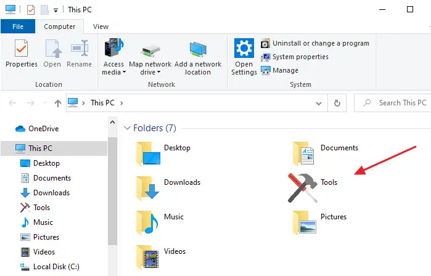Click the Forward navigation arrow
Viewport: 431px width, 276px height.
pos(31,103)
